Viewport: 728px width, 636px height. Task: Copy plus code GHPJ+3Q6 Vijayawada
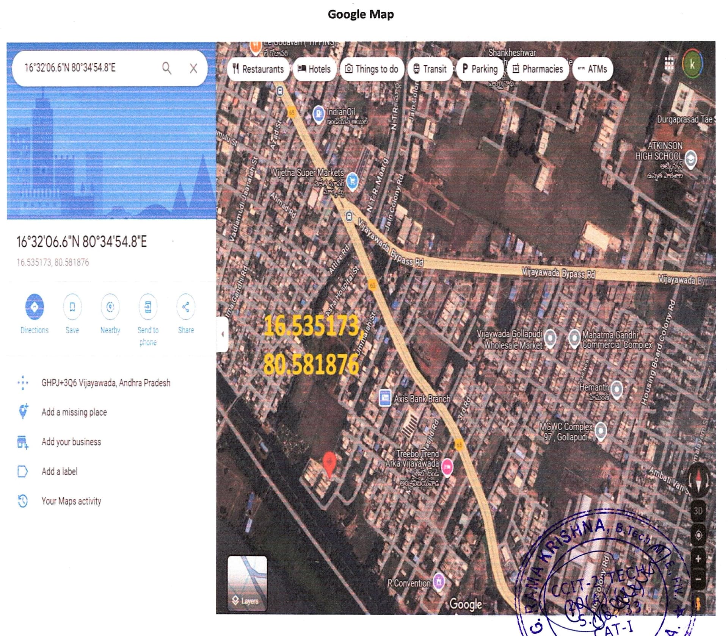pos(106,383)
